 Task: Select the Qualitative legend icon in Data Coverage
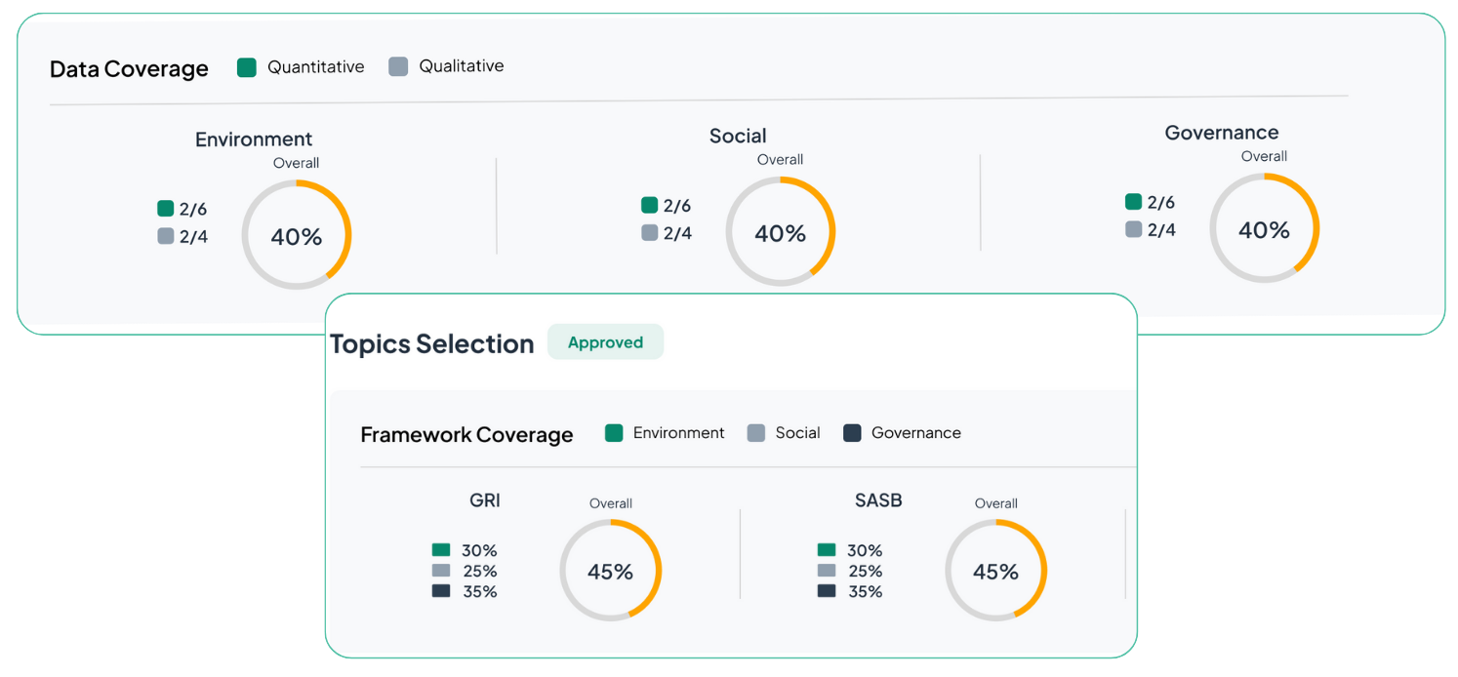click(x=398, y=66)
